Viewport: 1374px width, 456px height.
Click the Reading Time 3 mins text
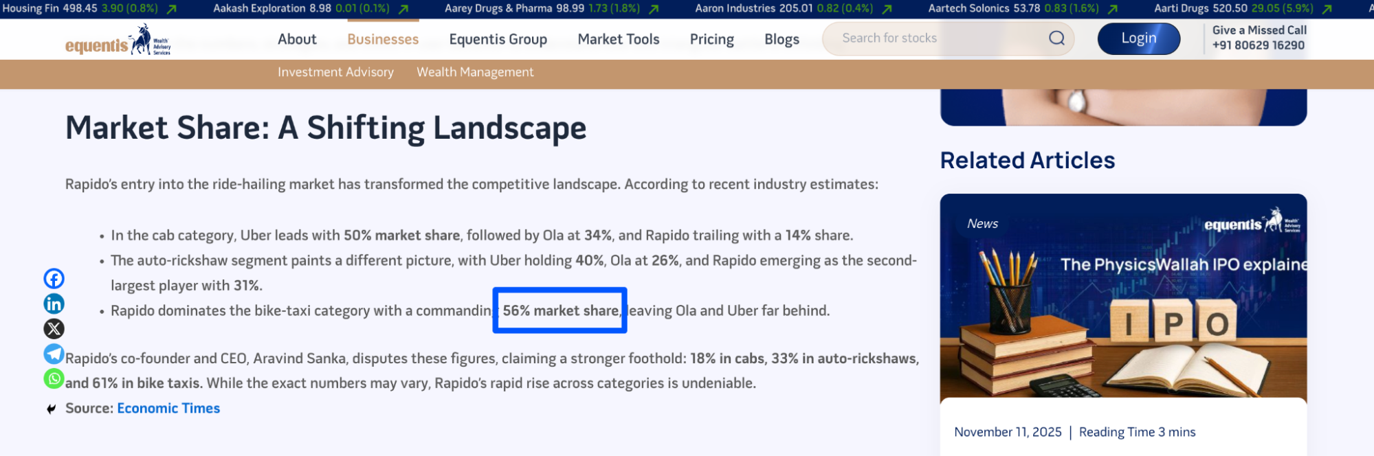(1137, 432)
